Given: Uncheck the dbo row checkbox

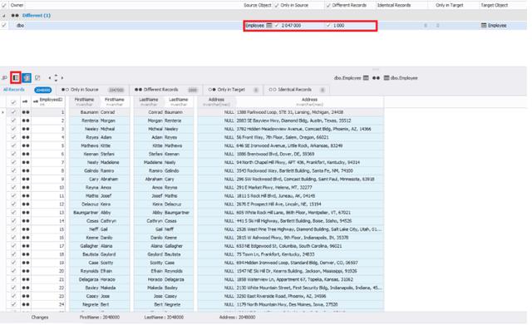Looking at the screenshot, I should tap(3, 25).
